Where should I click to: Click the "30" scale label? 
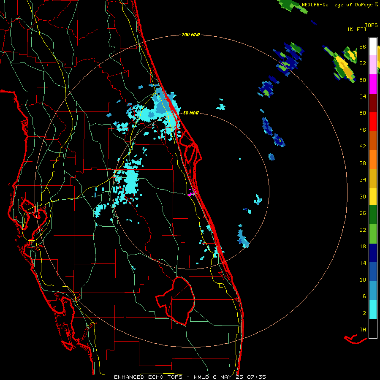coord(363,196)
